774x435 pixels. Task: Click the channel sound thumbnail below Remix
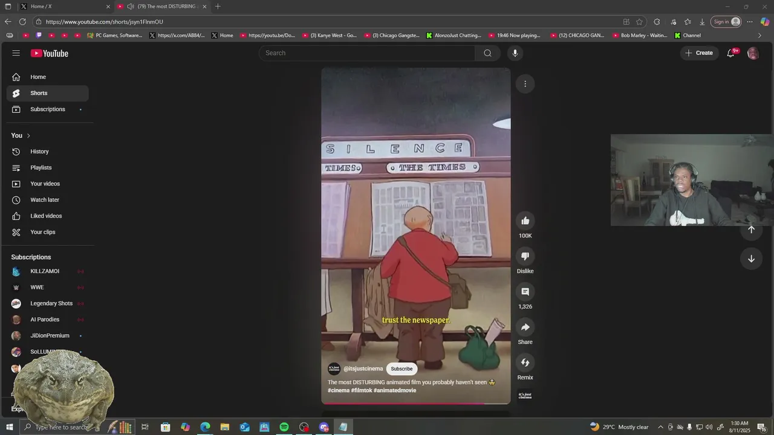click(x=525, y=396)
